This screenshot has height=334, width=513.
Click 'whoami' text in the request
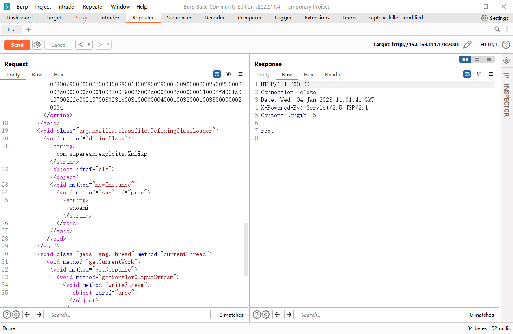tap(79, 208)
